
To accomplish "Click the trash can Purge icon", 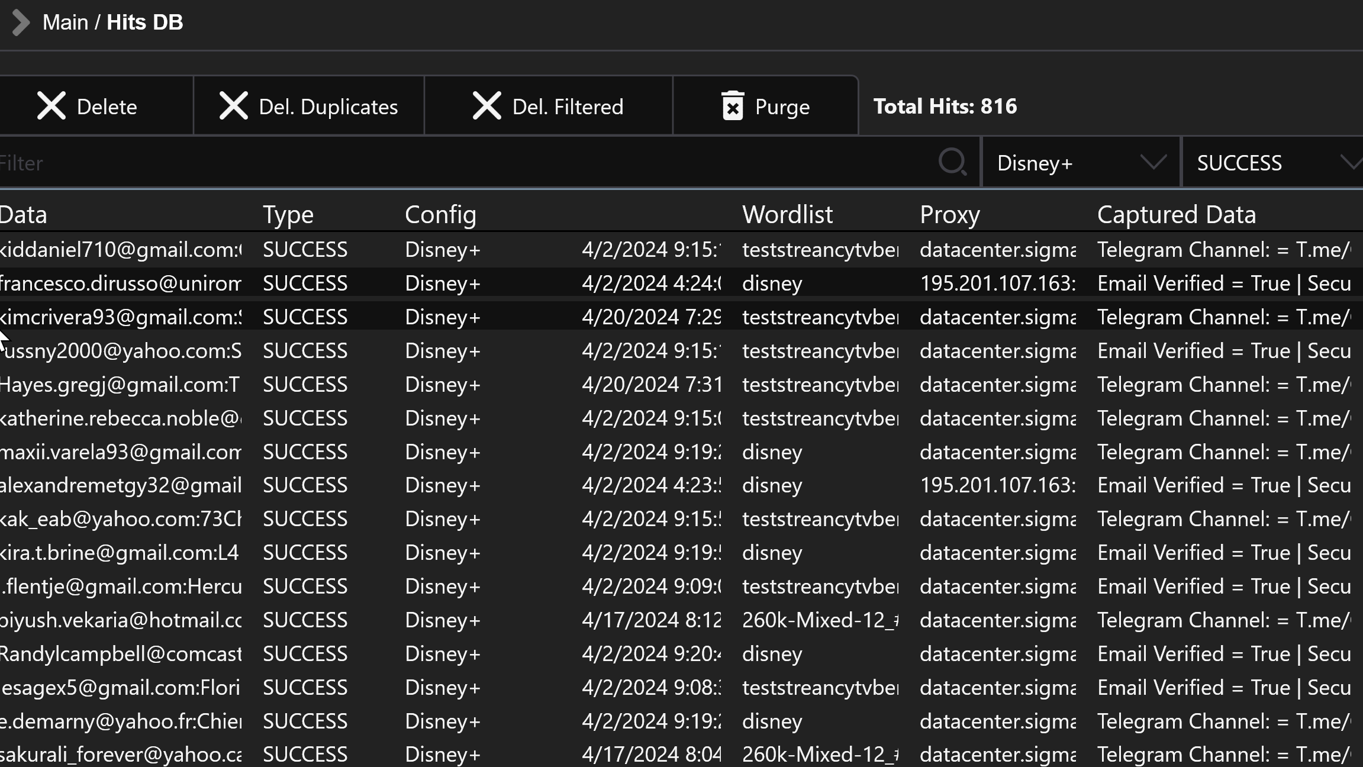I will (x=733, y=107).
